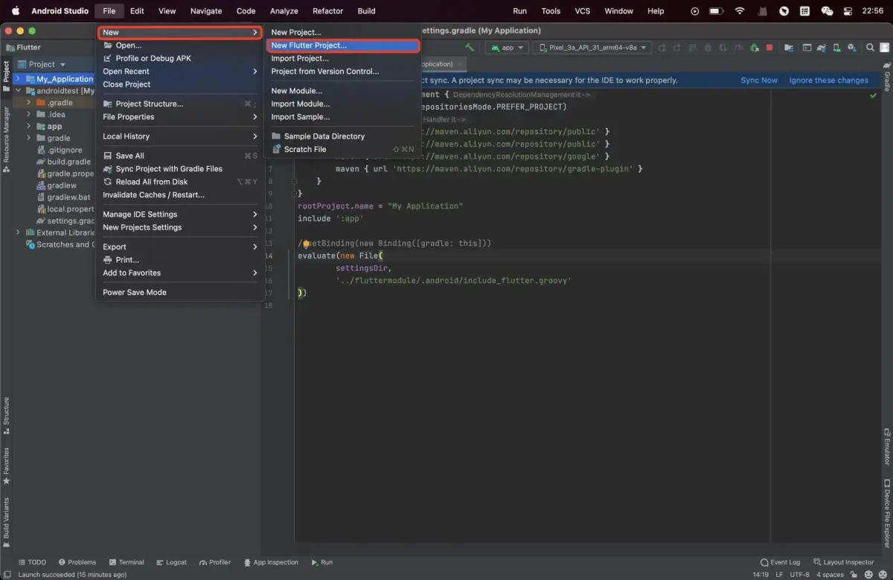Open the Favorites tool window
The height and width of the screenshot is (580, 893).
tap(6, 465)
